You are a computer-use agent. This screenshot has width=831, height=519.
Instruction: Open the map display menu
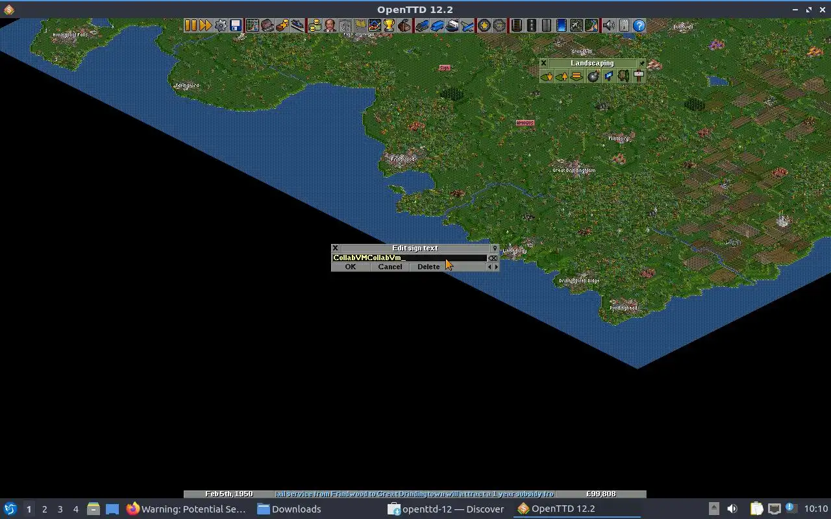tap(252, 25)
